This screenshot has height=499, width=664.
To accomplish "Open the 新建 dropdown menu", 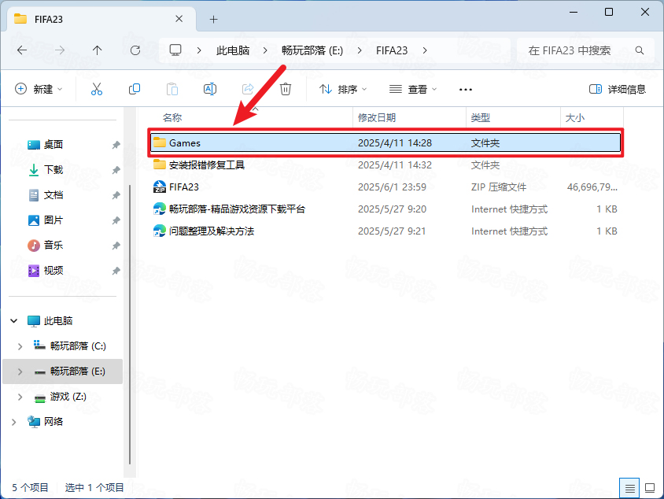I will pyautogui.click(x=39, y=89).
